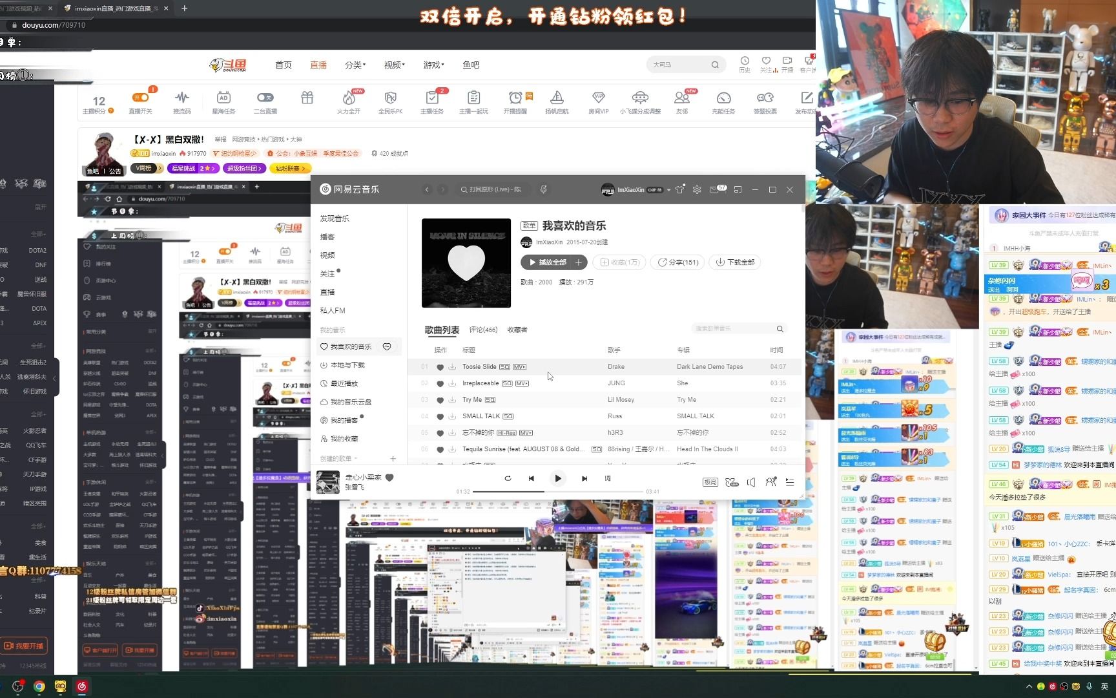Download the SMALL TALK track
The width and height of the screenshot is (1116, 698).
tap(452, 416)
